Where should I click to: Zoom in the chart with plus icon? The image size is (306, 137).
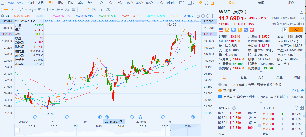(x=208, y=16)
